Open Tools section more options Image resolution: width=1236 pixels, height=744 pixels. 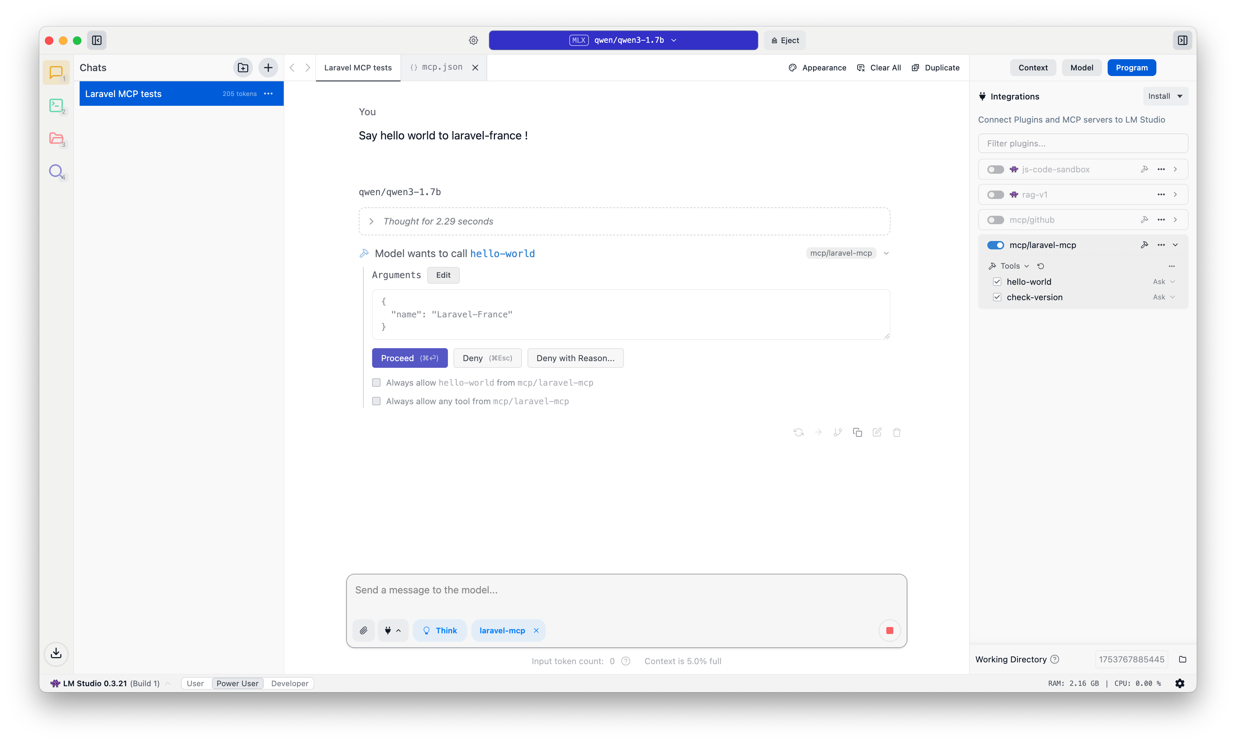point(1172,266)
